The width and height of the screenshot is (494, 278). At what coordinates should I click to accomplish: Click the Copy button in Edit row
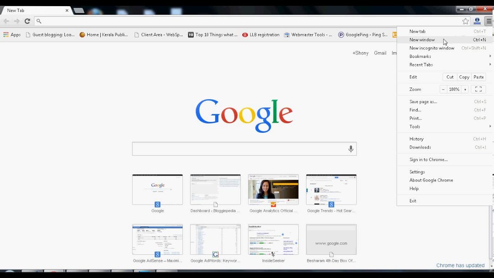click(464, 77)
